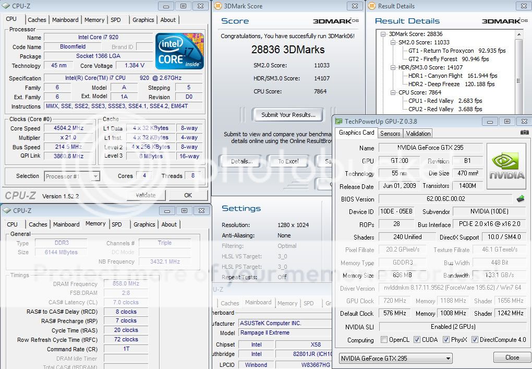Click the 3DMark Score window title icon
The width and height of the screenshot is (532, 369).
tap(218, 6)
